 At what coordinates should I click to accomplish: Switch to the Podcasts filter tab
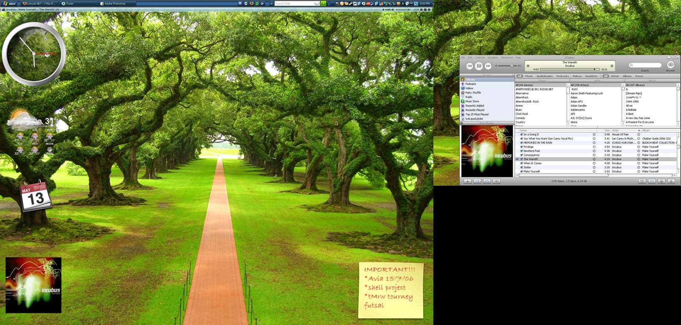pyautogui.click(x=562, y=76)
